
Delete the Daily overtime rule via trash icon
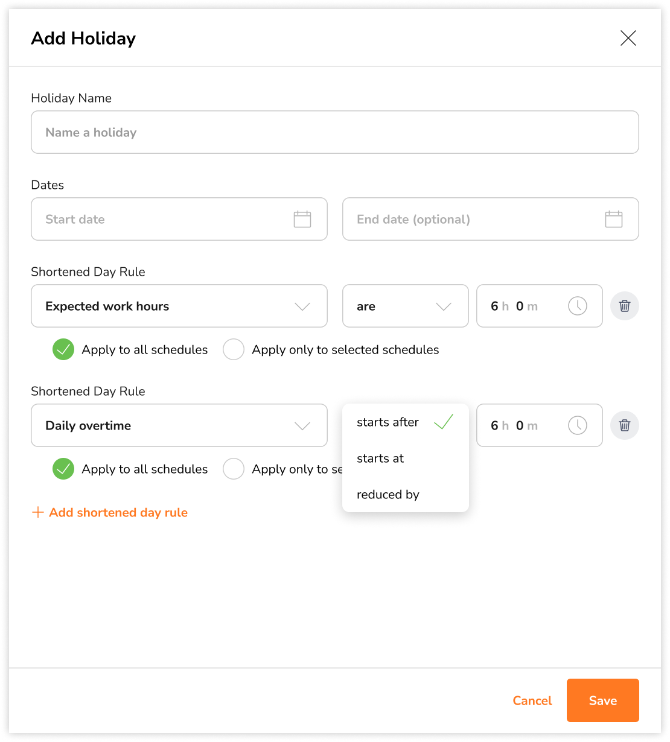pos(624,425)
